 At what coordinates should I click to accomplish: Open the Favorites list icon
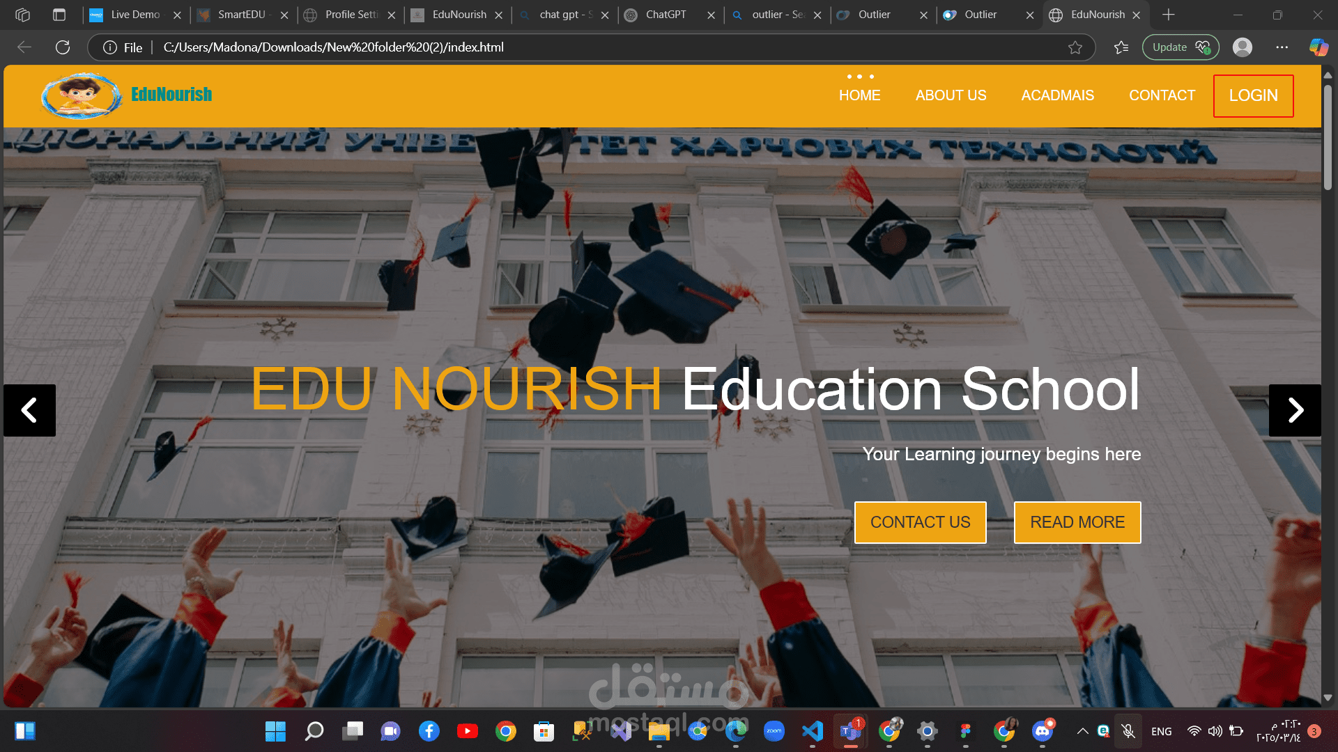click(x=1121, y=47)
